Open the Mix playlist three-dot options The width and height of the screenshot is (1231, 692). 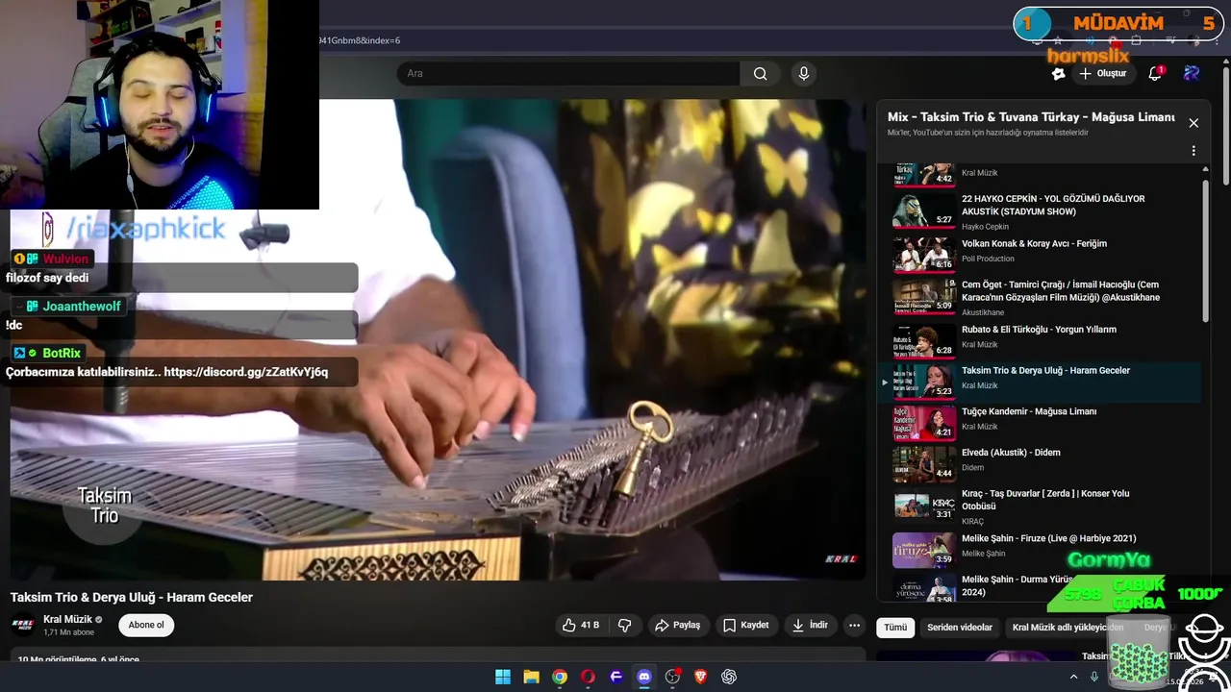[x=1193, y=151]
